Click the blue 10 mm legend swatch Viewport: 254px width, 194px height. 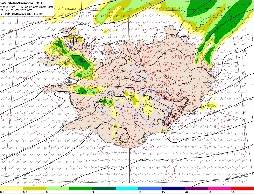coord(150,188)
